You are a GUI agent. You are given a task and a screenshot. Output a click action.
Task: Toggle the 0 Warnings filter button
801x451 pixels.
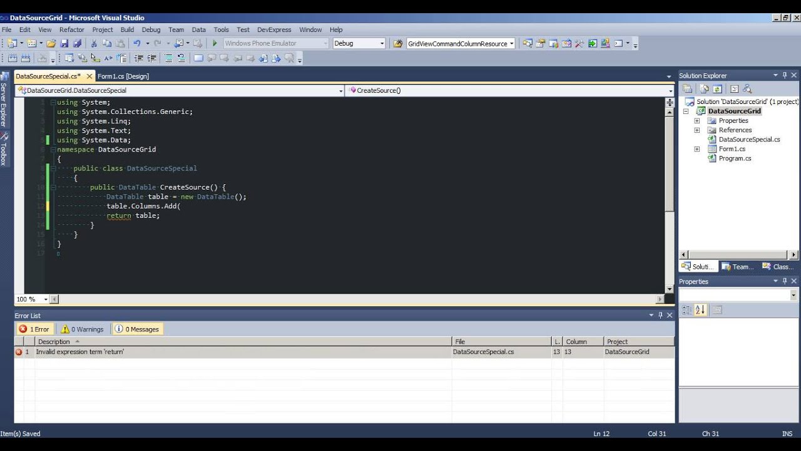pos(83,329)
